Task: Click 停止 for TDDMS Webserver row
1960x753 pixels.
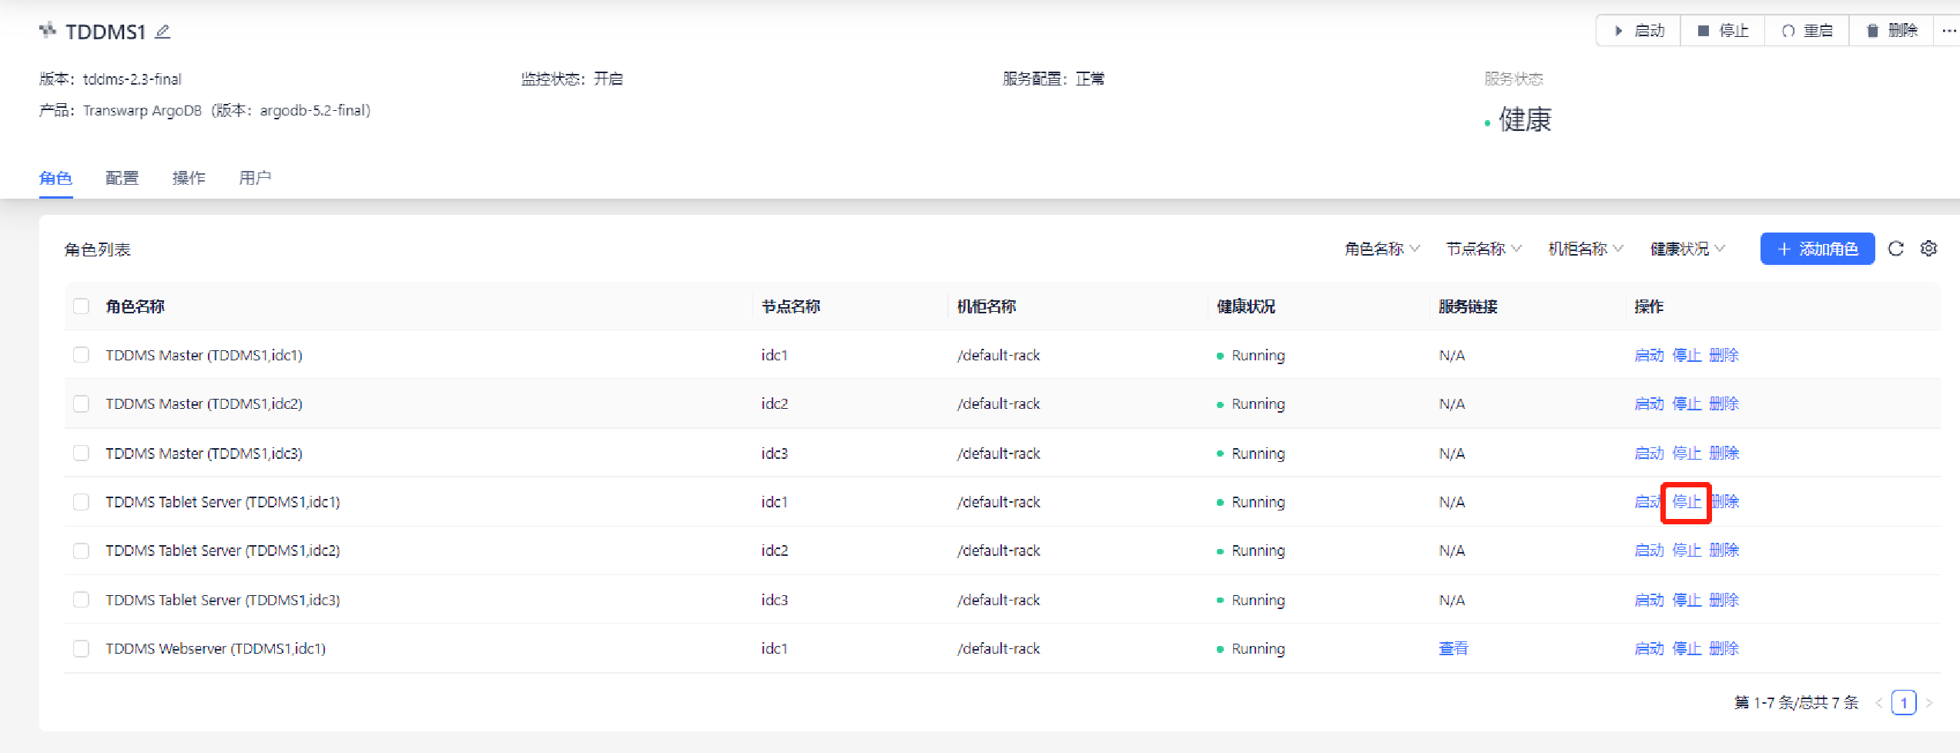Action: point(1687,648)
